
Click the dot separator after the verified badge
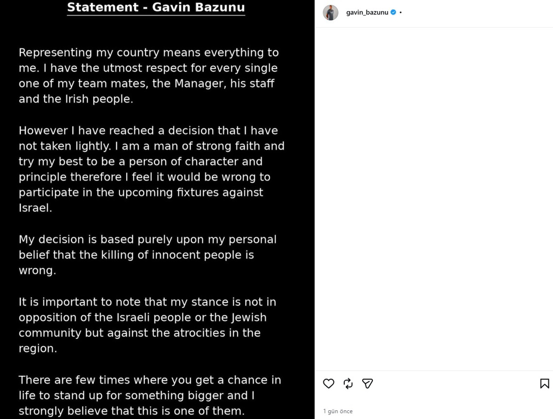[400, 13]
